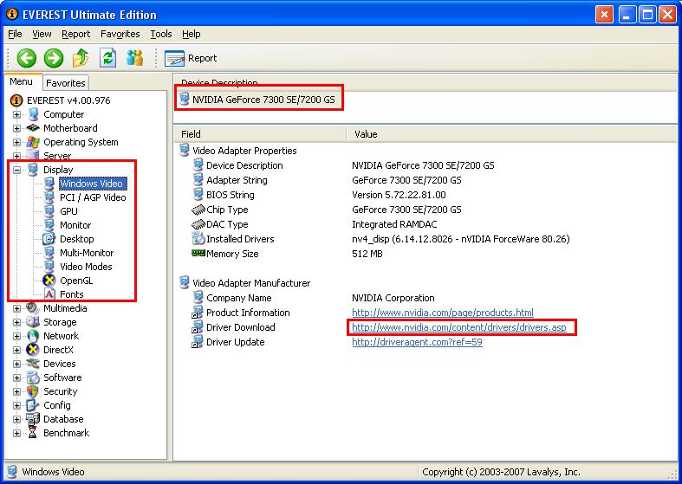Click the EVEREST v4.00.976 info icon

pos(16,100)
